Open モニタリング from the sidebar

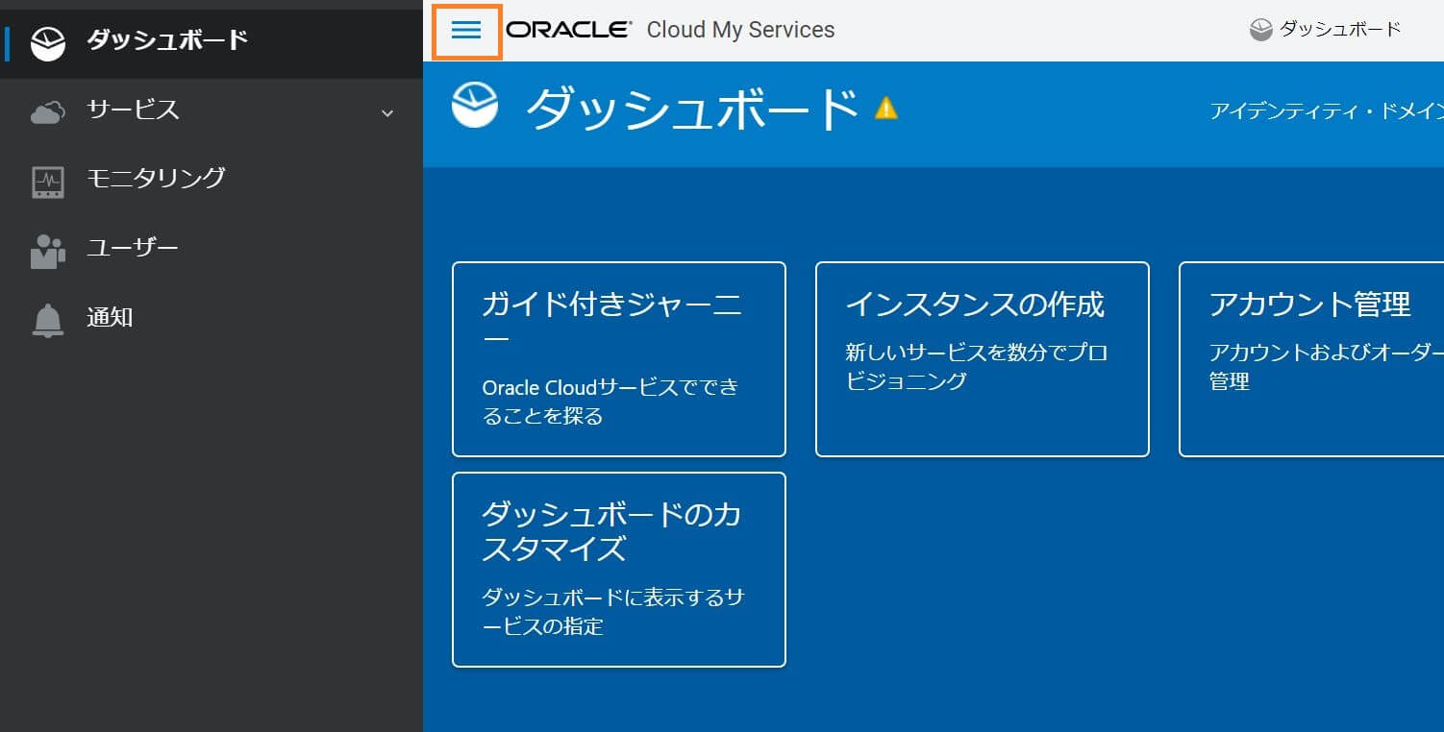(212, 179)
